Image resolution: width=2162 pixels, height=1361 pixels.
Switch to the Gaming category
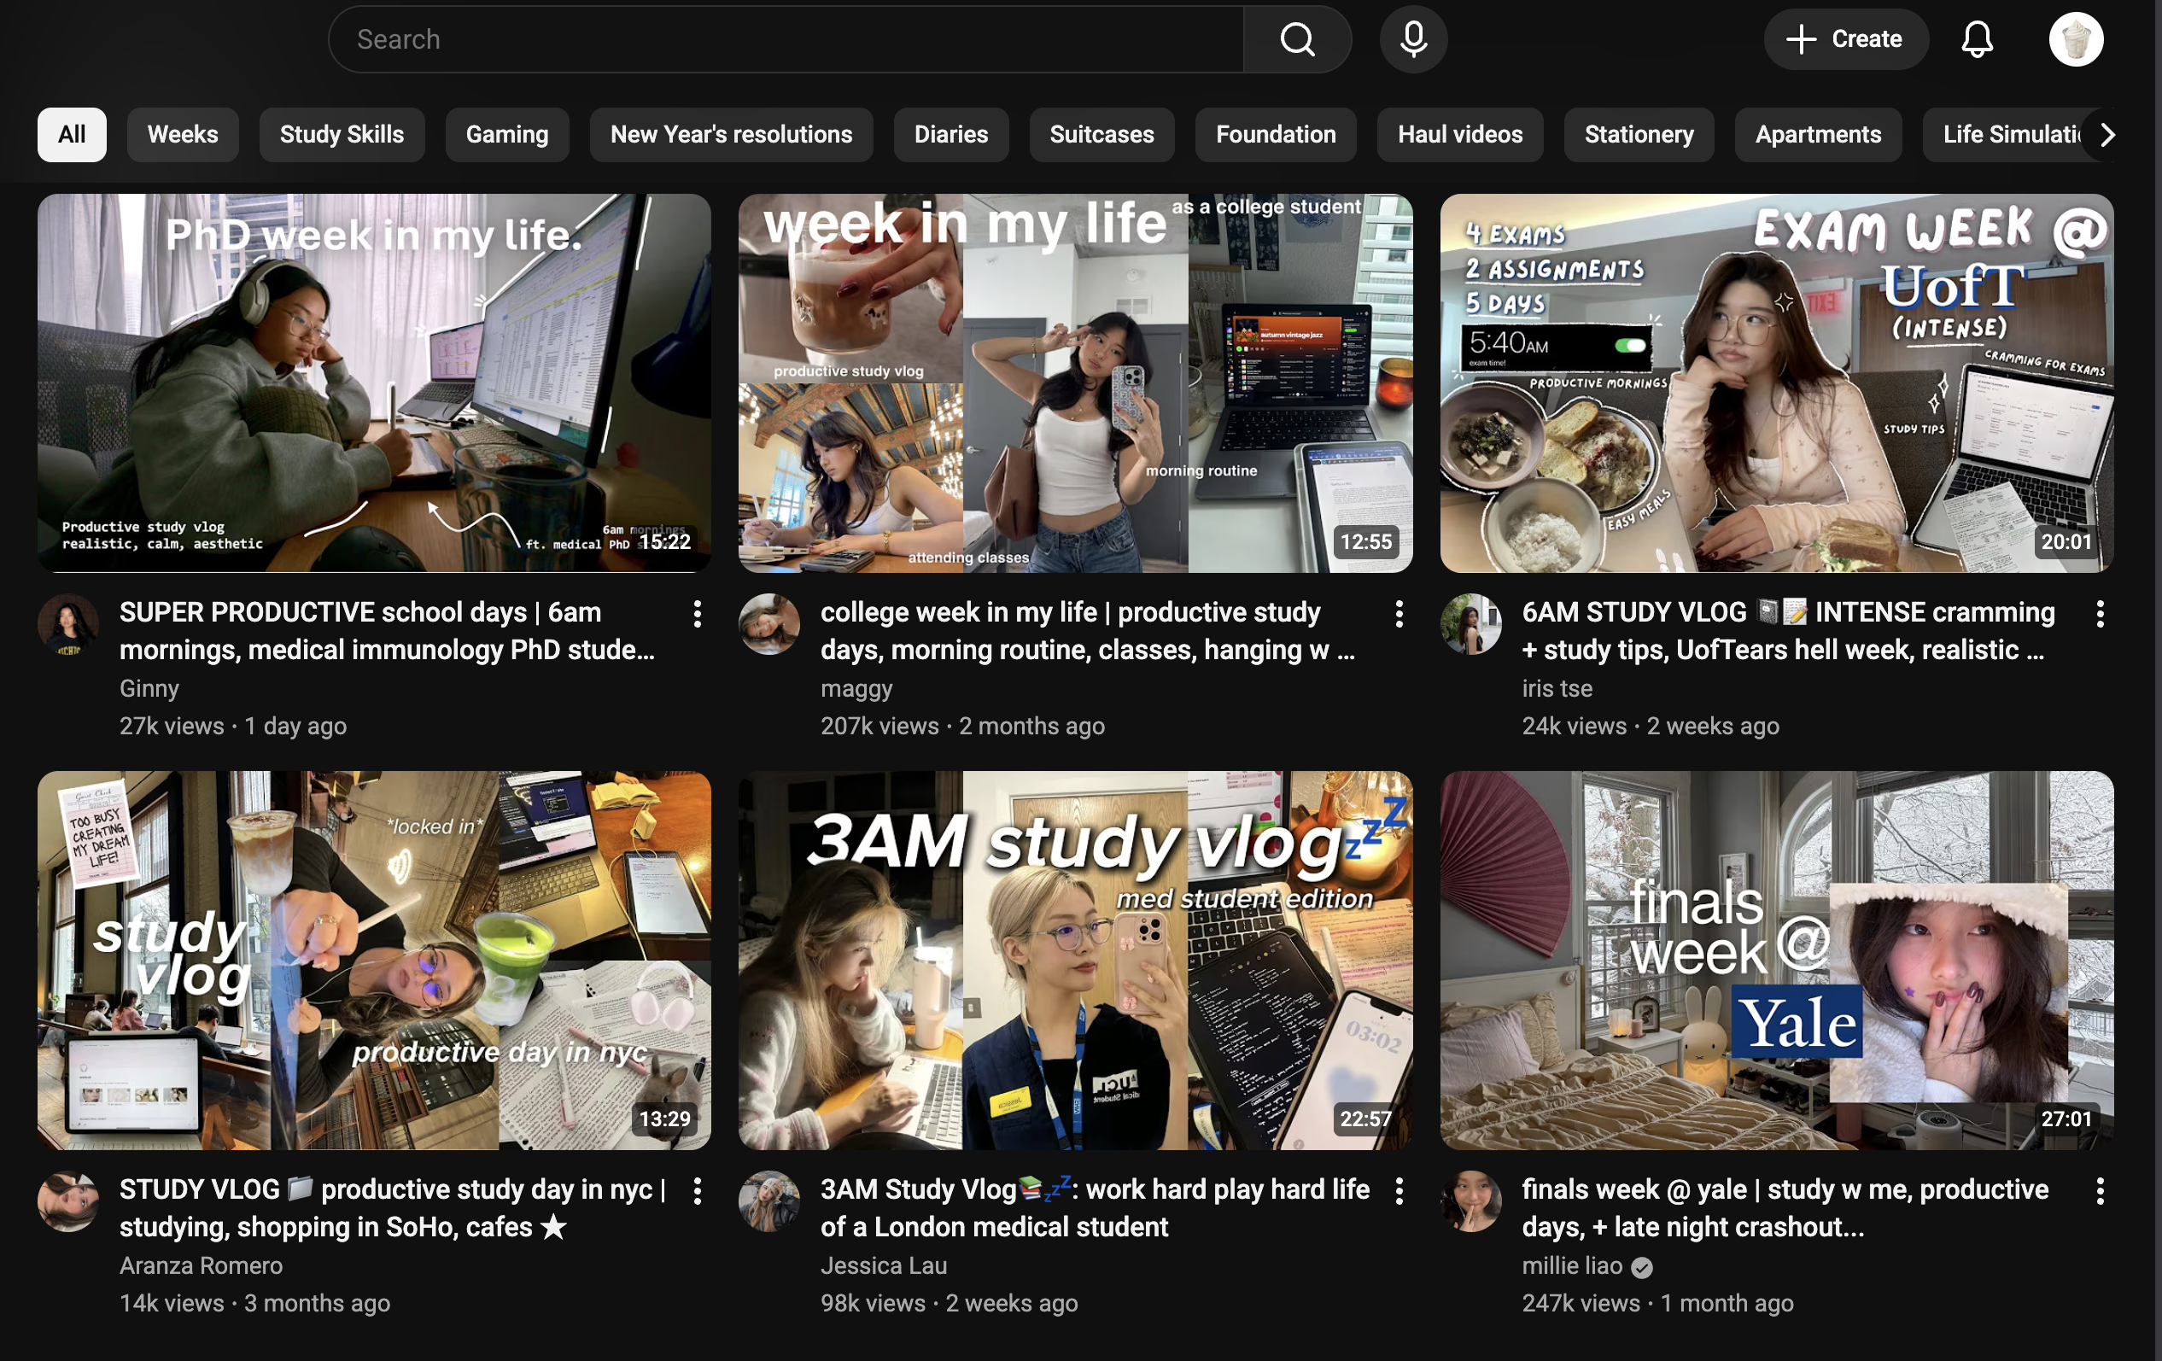point(506,134)
